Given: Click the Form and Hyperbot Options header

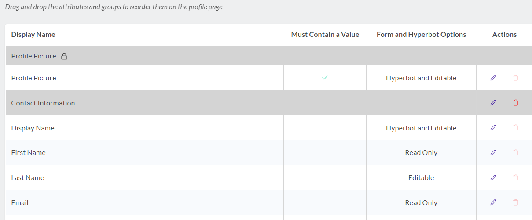Looking at the screenshot, I should coord(421,35).
